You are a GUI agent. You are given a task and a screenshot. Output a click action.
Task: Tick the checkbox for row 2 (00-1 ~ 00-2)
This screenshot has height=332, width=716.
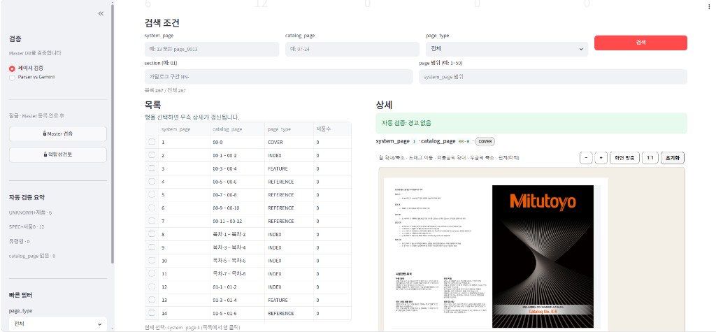[x=152, y=155]
